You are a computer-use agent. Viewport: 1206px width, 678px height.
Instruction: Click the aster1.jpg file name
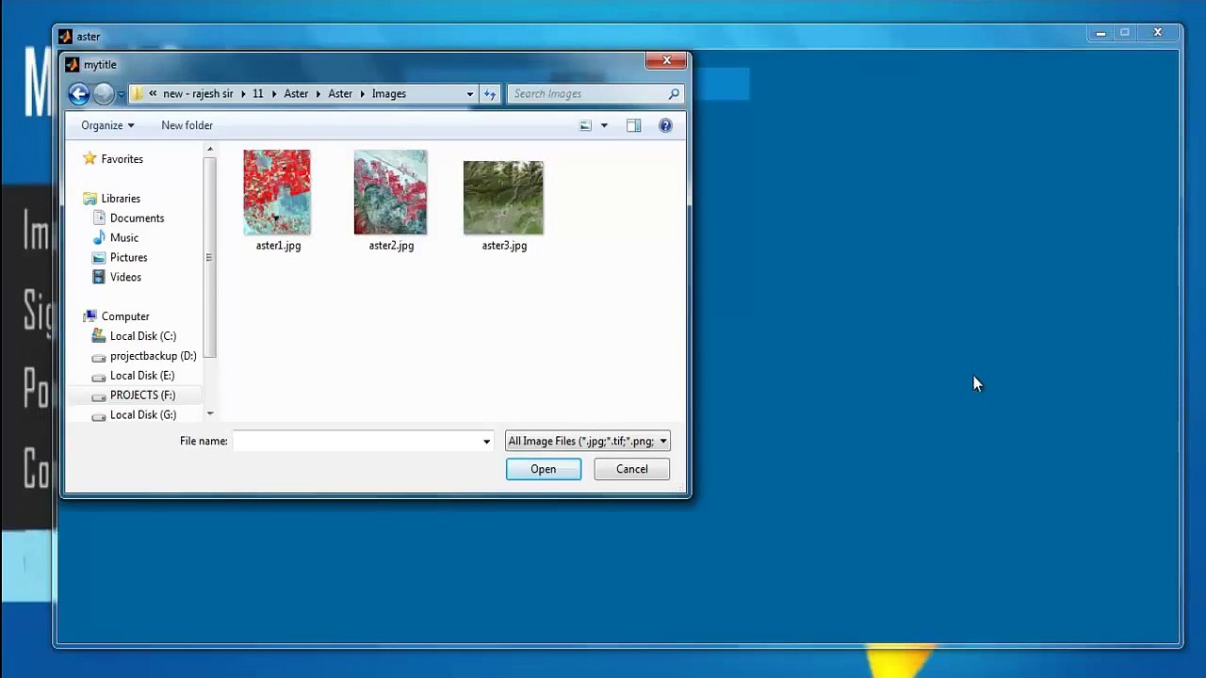pos(278,246)
